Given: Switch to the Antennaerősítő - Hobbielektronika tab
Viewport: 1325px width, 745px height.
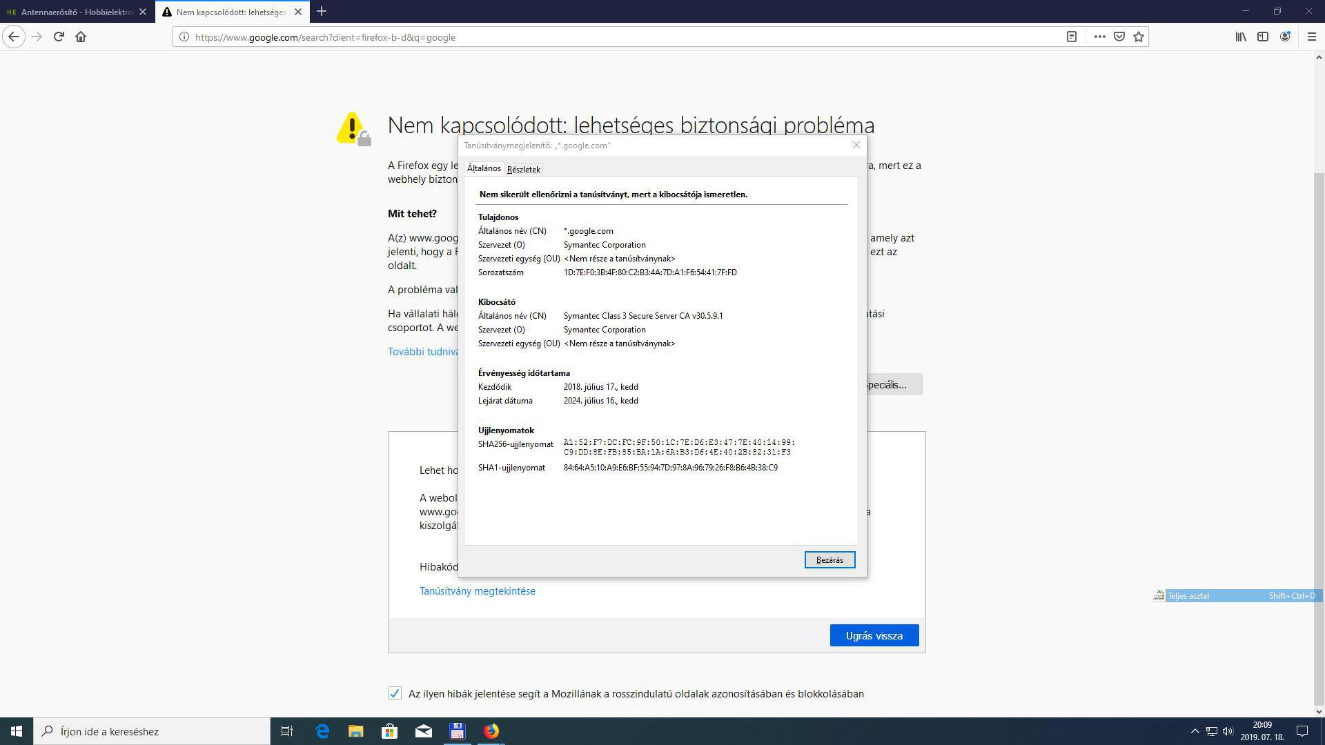Looking at the screenshot, I should (x=77, y=12).
